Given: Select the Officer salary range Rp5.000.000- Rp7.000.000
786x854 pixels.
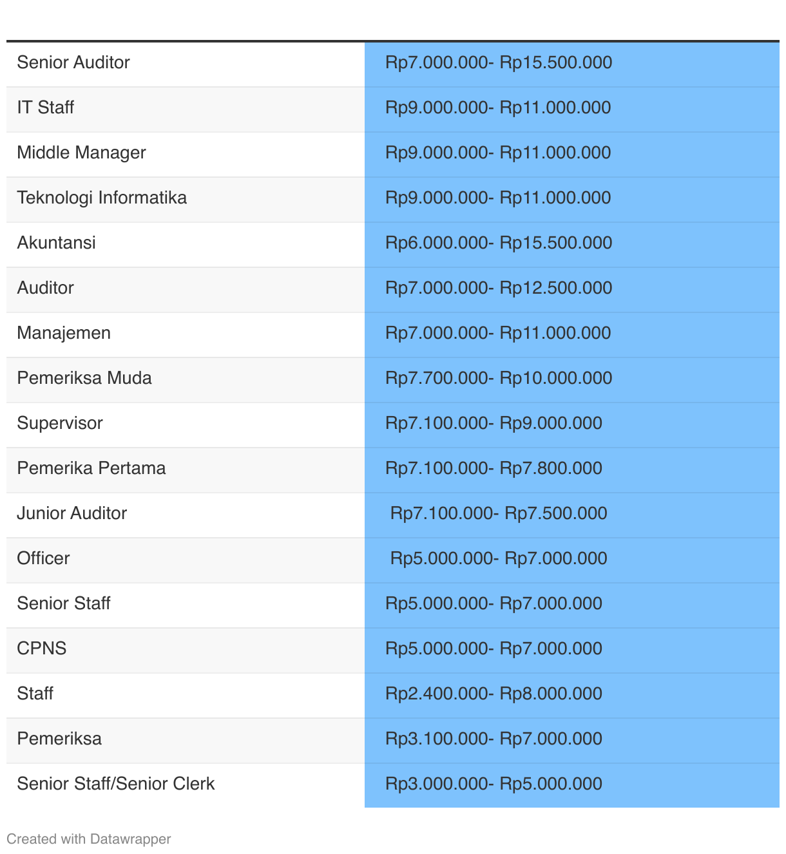Looking at the screenshot, I should click(x=499, y=558).
